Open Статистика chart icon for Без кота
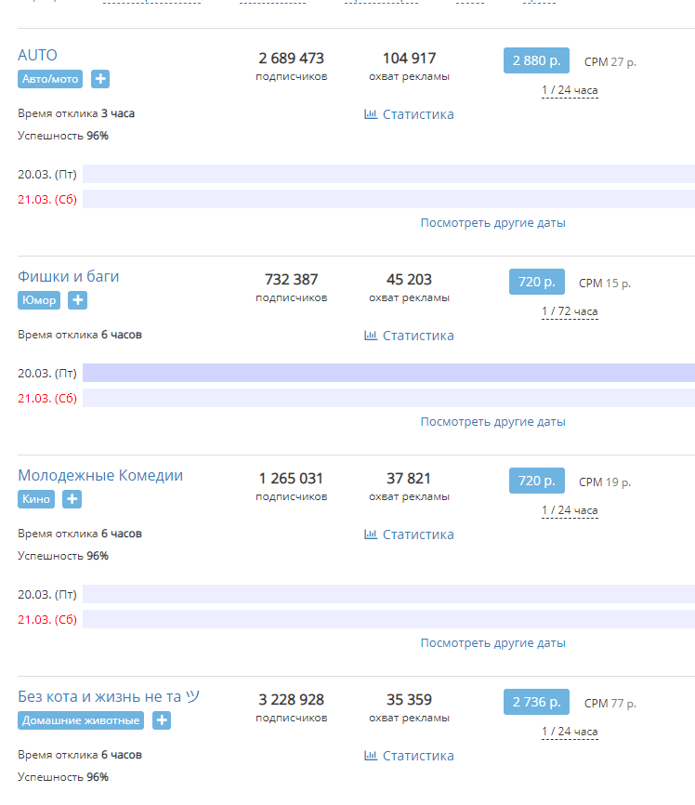This screenshot has width=695, height=805. tap(371, 756)
